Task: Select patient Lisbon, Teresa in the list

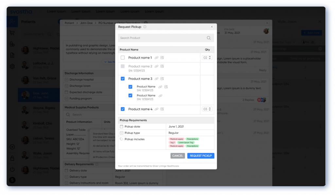Action: coord(39,140)
